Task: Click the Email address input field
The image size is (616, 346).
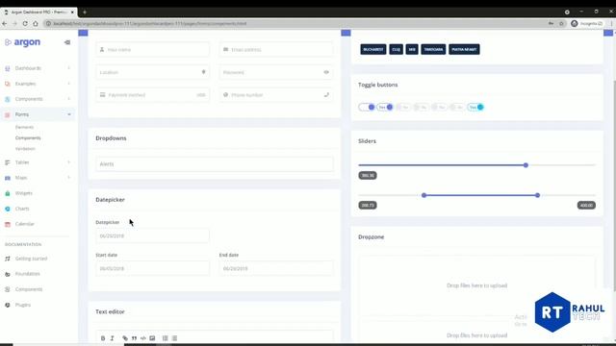Action: tap(276, 49)
